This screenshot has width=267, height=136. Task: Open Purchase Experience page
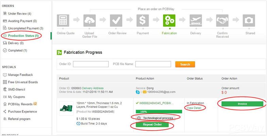(x=22, y=111)
